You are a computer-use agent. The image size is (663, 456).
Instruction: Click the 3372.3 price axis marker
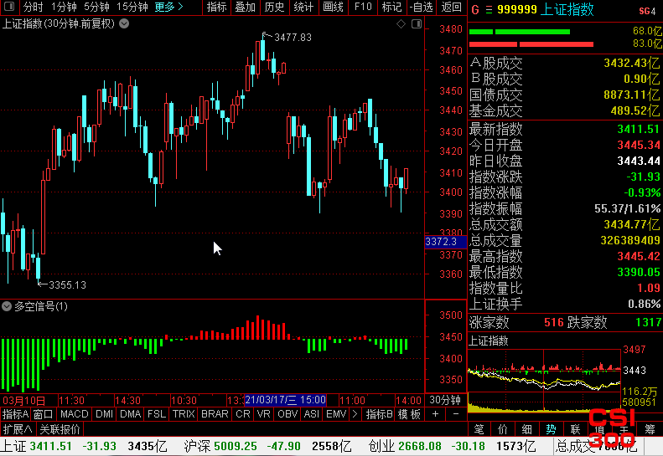(445, 242)
